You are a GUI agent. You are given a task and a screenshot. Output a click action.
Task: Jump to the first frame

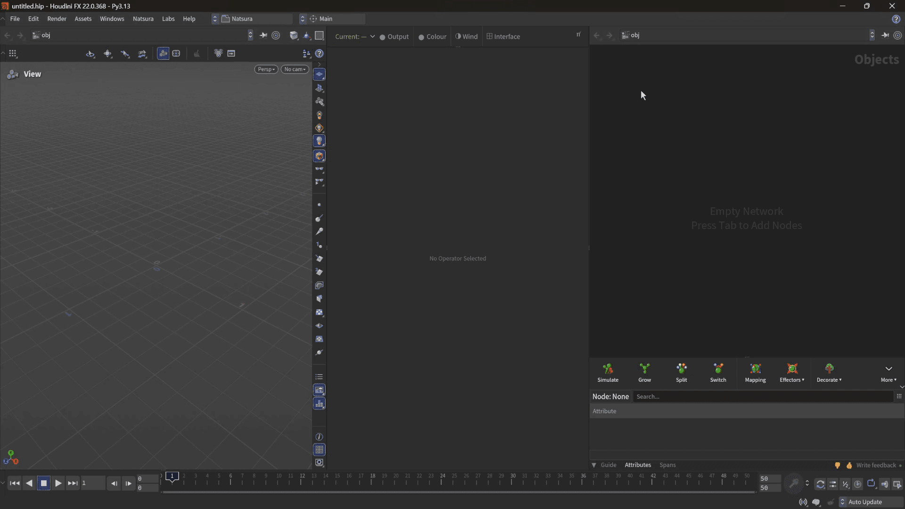pyautogui.click(x=15, y=483)
